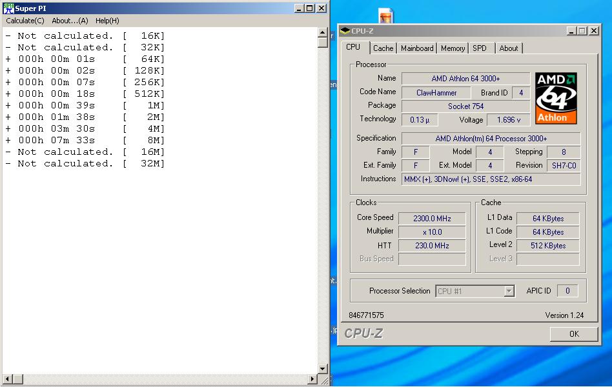
Task: Click the Super PI vertical scroll thumb
Action: pos(322,42)
